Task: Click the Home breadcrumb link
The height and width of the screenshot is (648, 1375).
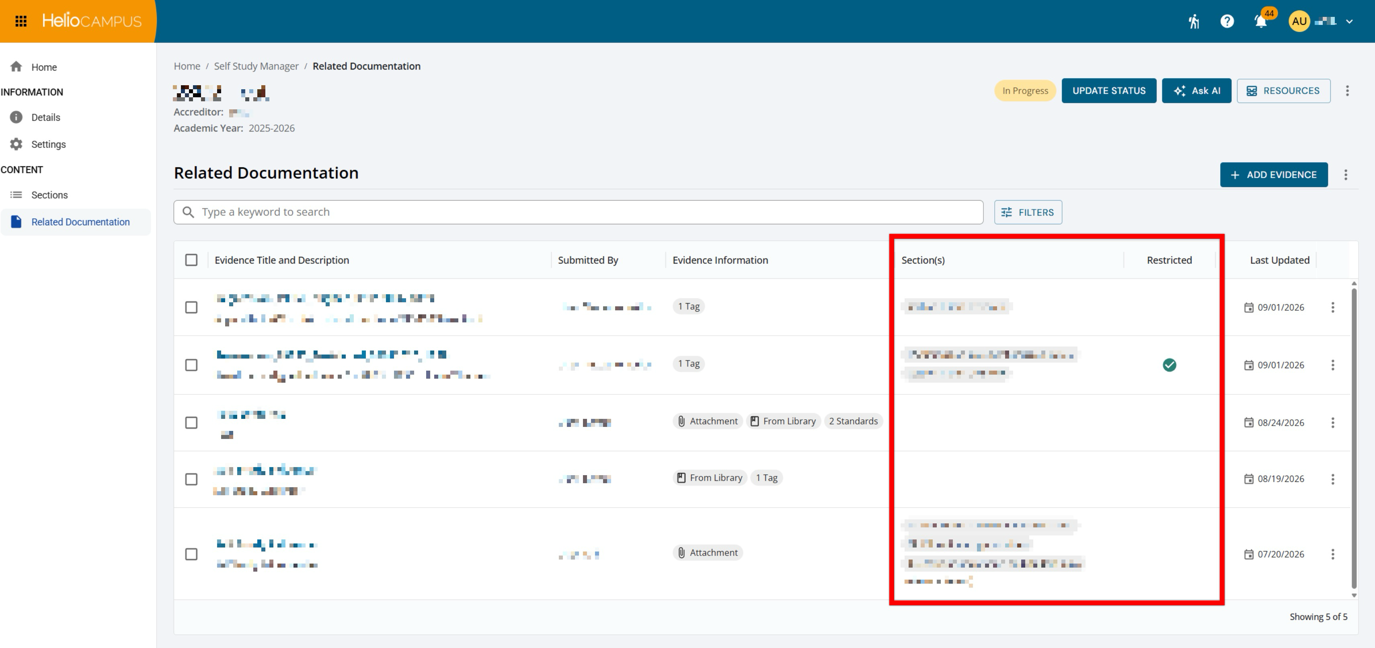Action: pos(187,66)
